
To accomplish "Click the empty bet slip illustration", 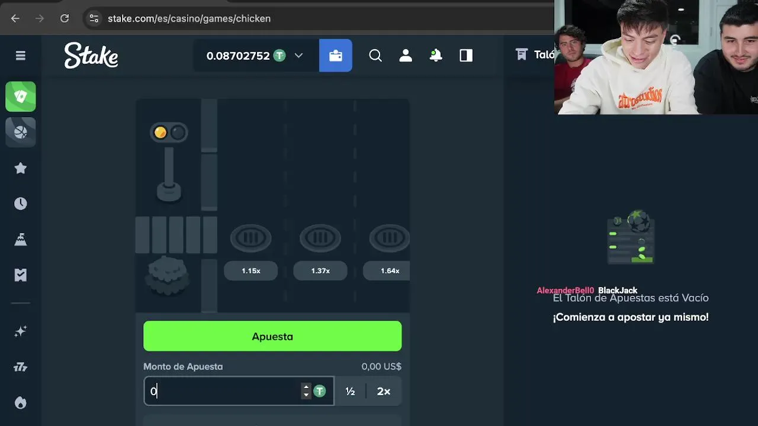I will (631, 237).
